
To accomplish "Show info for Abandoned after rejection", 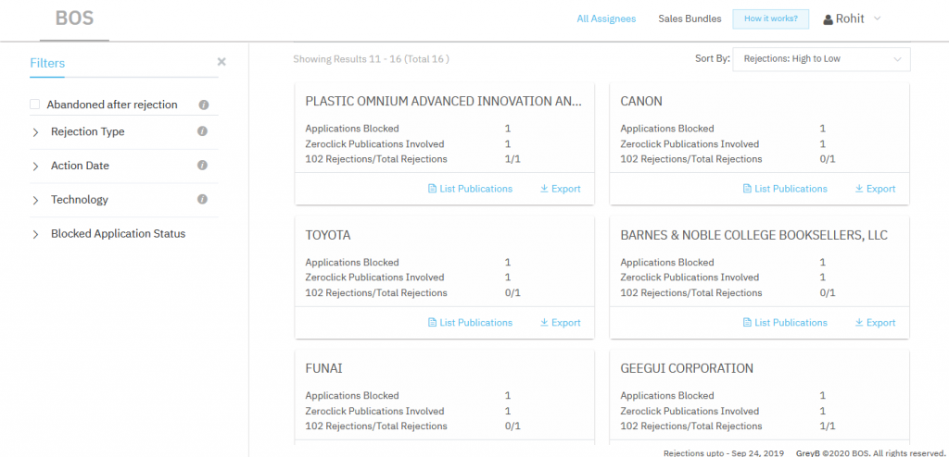I will [x=203, y=105].
